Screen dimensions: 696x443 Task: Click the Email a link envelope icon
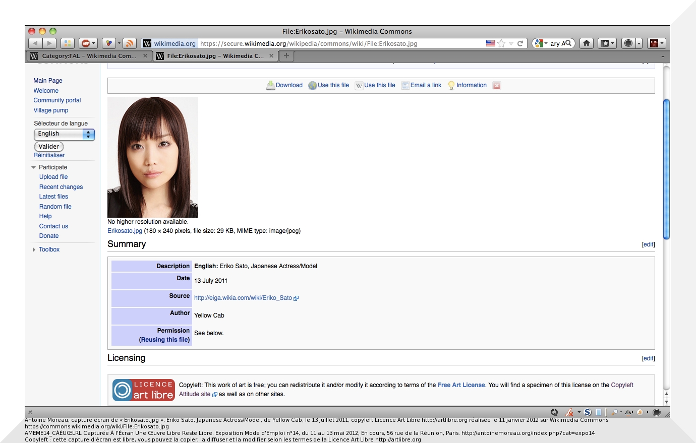point(405,85)
